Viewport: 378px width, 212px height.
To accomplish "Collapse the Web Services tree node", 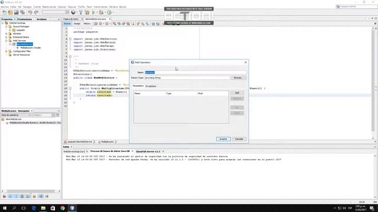I will pyautogui.click(x=6, y=41).
